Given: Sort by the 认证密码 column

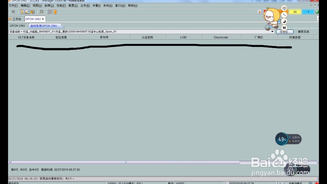Looking at the screenshot, I should click(x=148, y=37).
